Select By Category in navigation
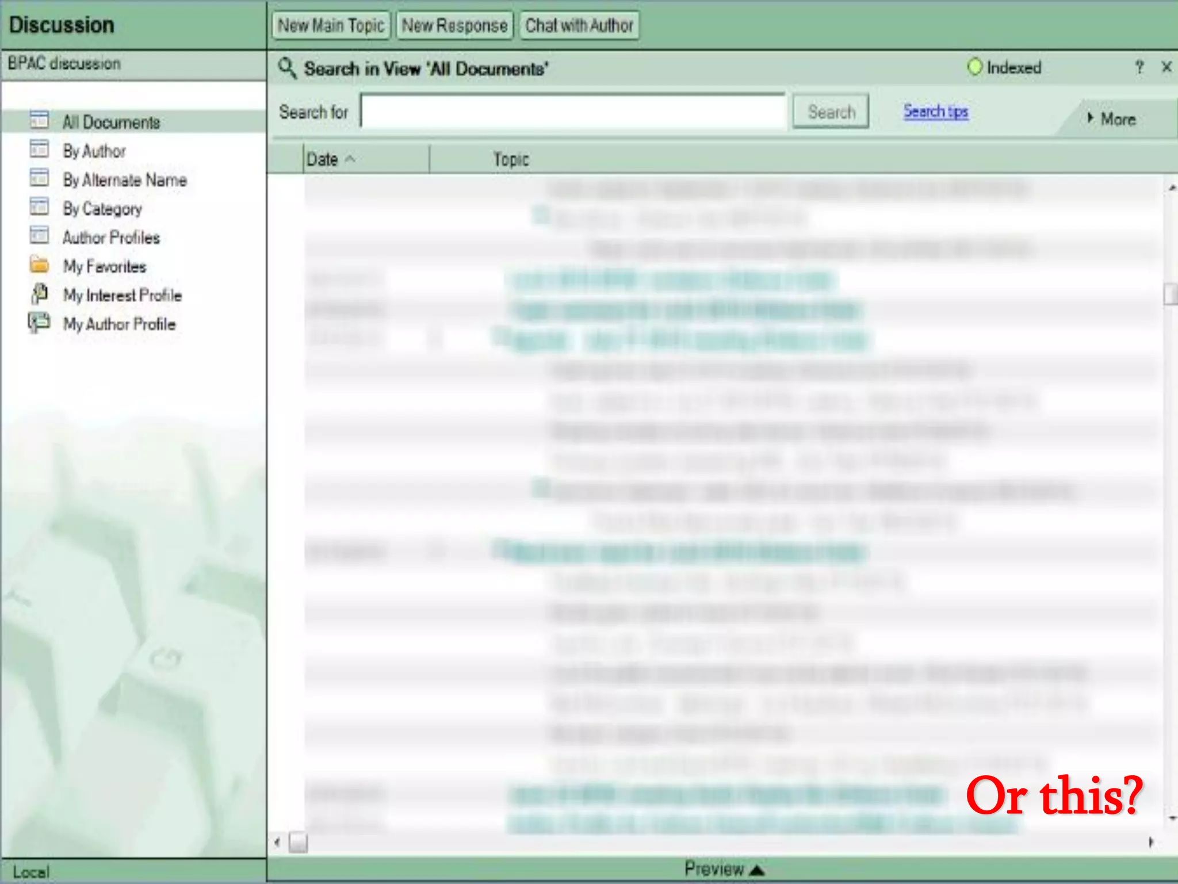This screenshot has height=884, width=1178. point(102,209)
